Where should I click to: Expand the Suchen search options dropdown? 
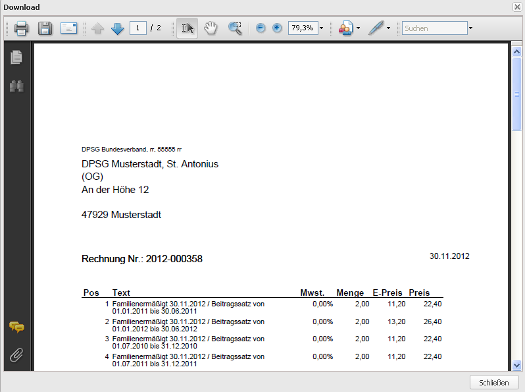470,28
